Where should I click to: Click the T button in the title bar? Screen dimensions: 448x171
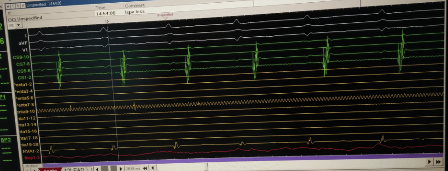[x=13, y=6]
